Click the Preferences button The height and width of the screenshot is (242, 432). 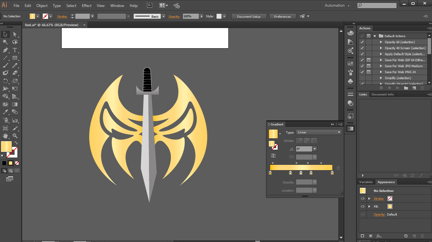282,16
